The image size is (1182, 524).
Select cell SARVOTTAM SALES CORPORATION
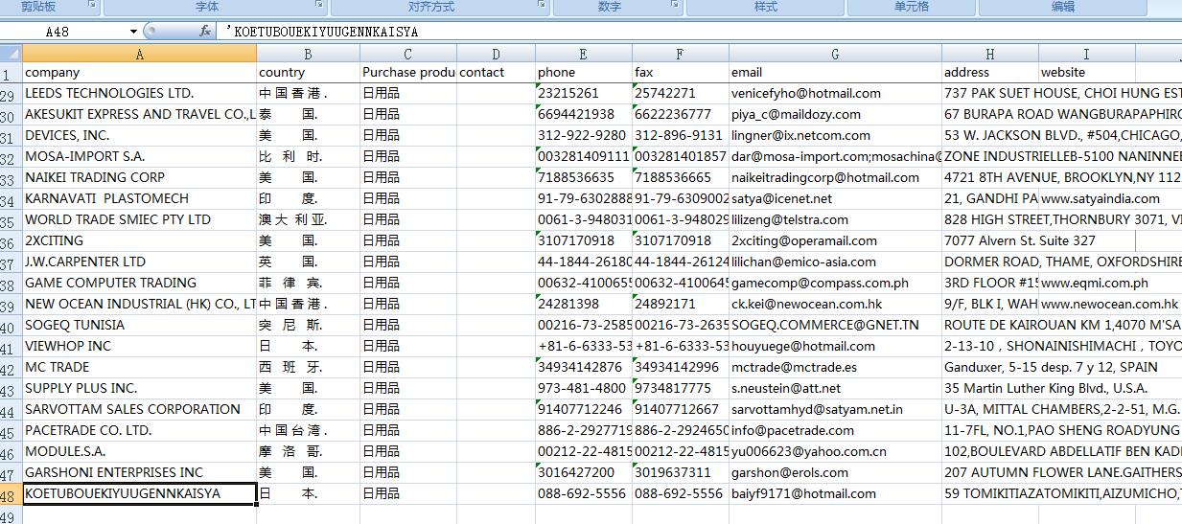(x=140, y=410)
